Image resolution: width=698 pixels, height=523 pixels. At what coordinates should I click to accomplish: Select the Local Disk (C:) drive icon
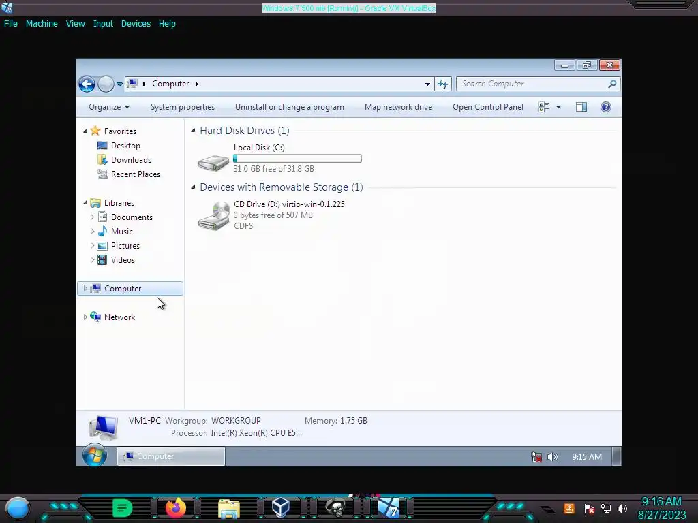pyautogui.click(x=213, y=162)
